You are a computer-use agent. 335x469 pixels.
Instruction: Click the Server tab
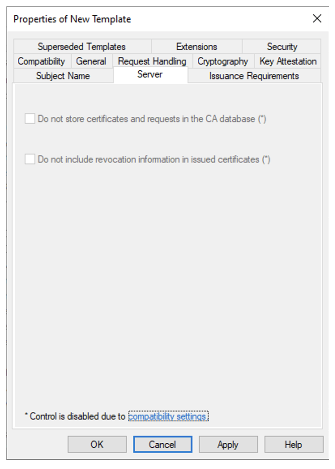tap(150, 75)
